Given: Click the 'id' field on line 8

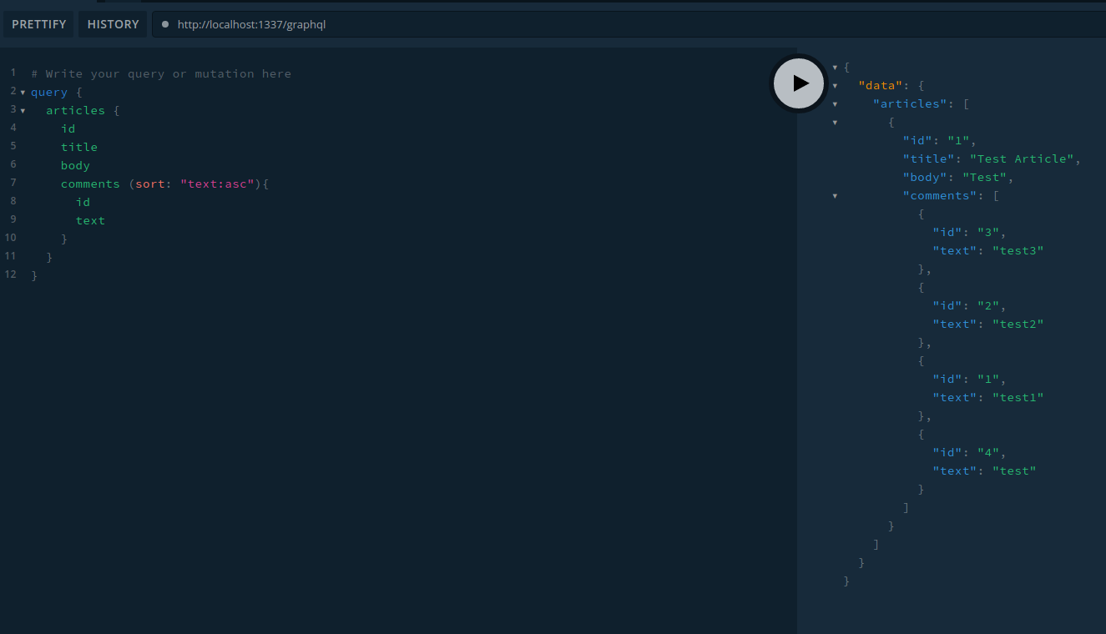Looking at the screenshot, I should click(x=83, y=202).
